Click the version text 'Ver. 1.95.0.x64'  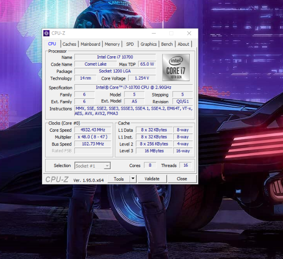pyautogui.click(x=88, y=180)
